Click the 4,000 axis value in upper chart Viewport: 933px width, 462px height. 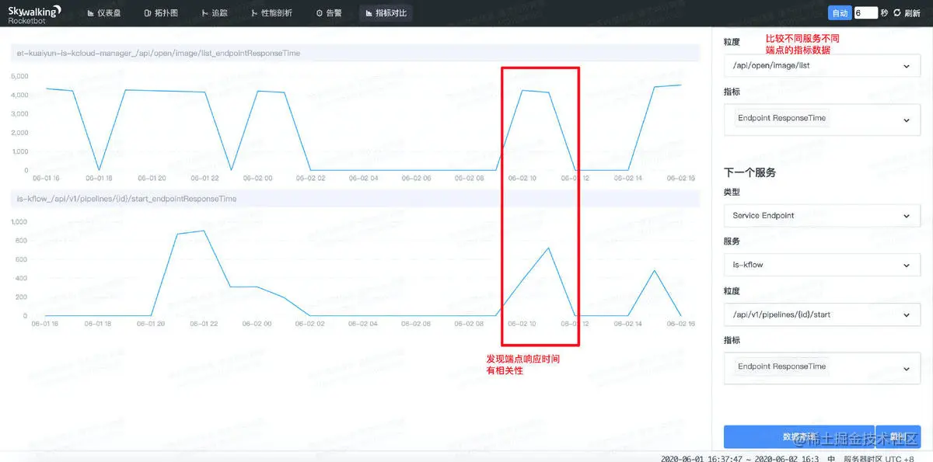[x=19, y=95]
